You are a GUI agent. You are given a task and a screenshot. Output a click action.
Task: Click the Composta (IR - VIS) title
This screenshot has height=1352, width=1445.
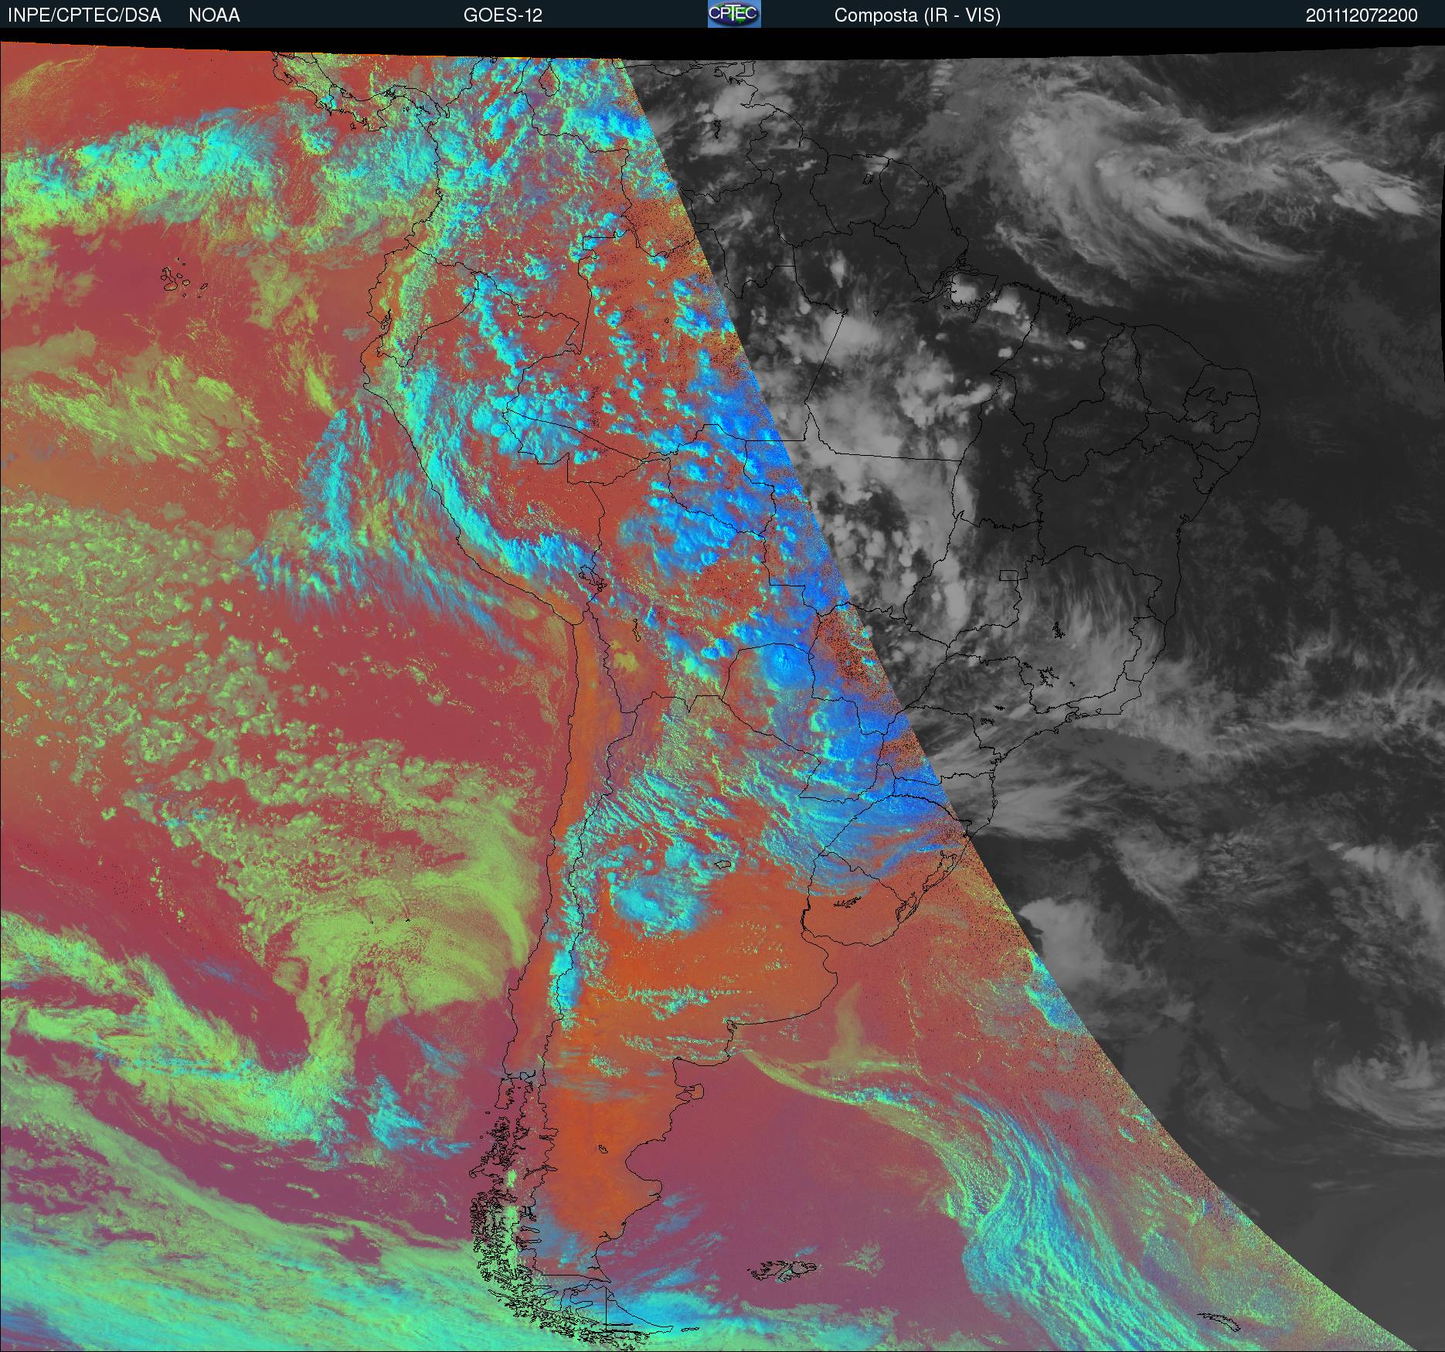(x=917, y=15)
